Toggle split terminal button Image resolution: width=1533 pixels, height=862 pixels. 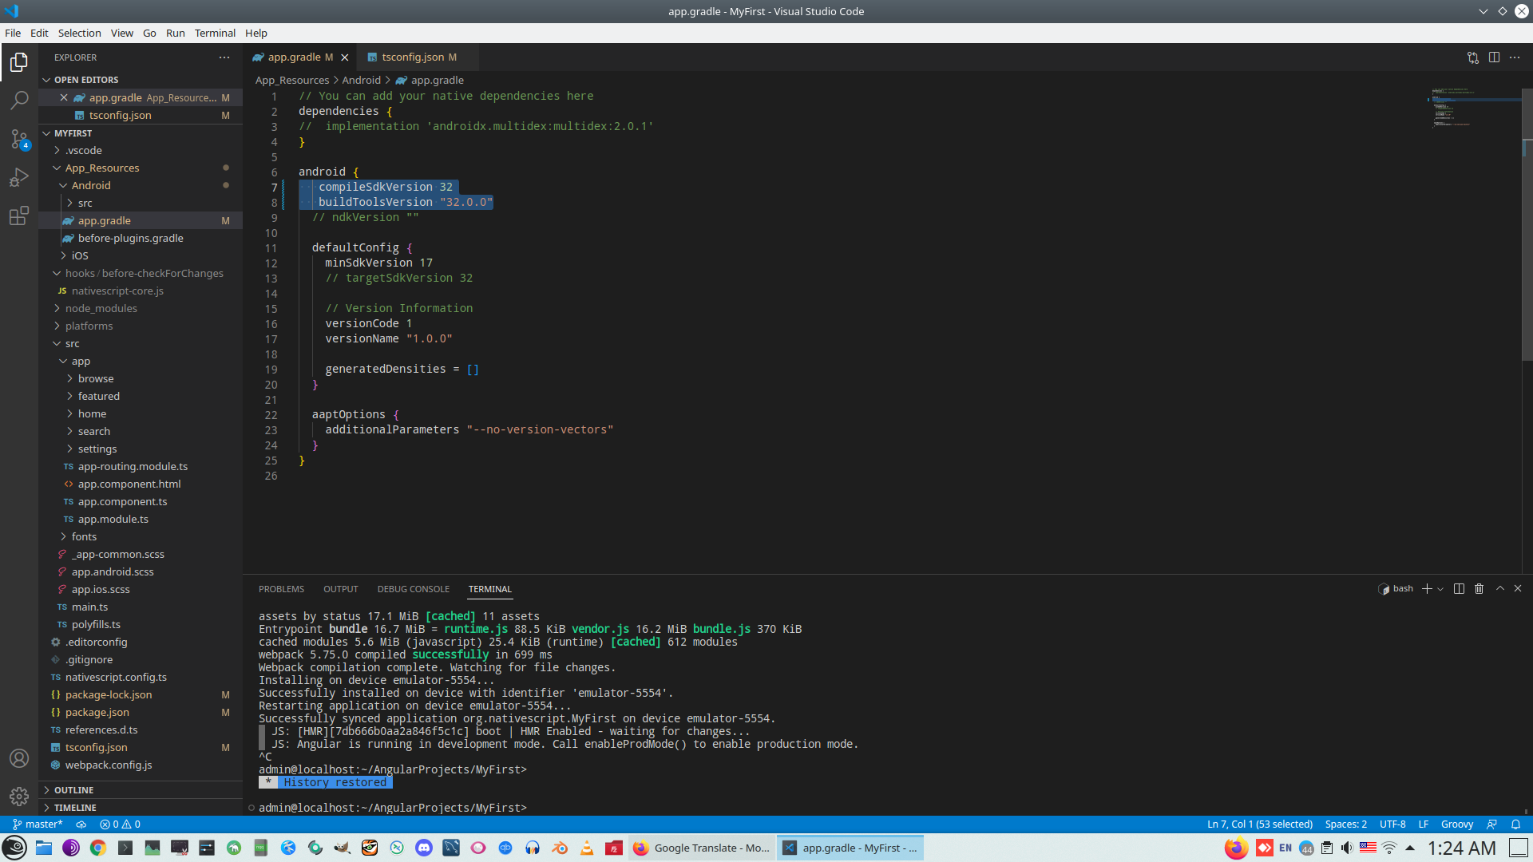click(x=1459, y=589)
